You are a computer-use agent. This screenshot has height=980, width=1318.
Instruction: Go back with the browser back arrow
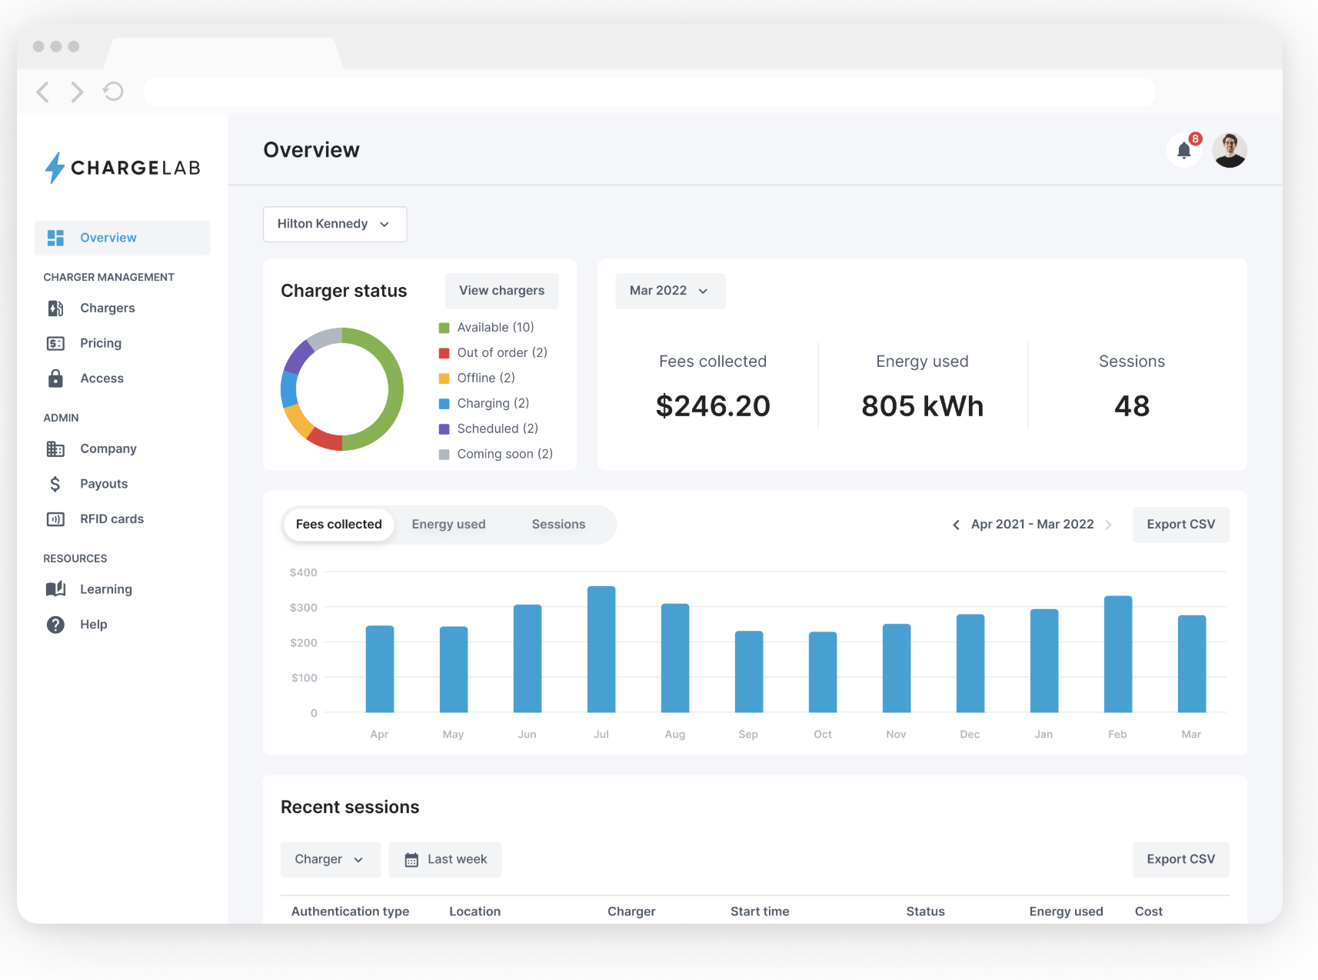[x=43, y=92]
